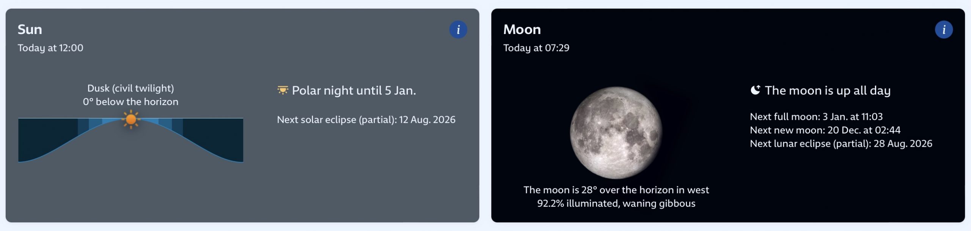Click the orange sun marker on the curve
Screen dimensions: 971x231
coord(131,119)
